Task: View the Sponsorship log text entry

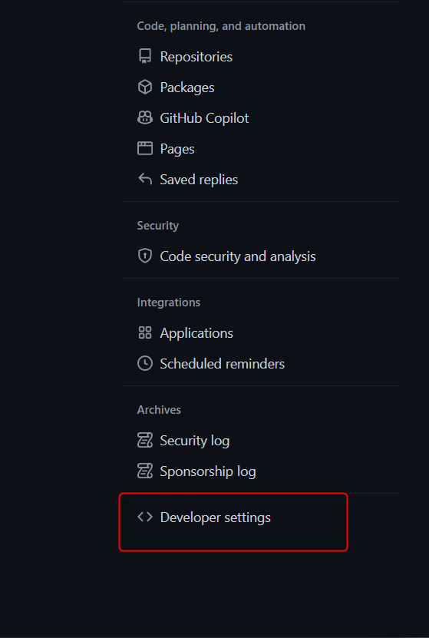Action: 208,471
